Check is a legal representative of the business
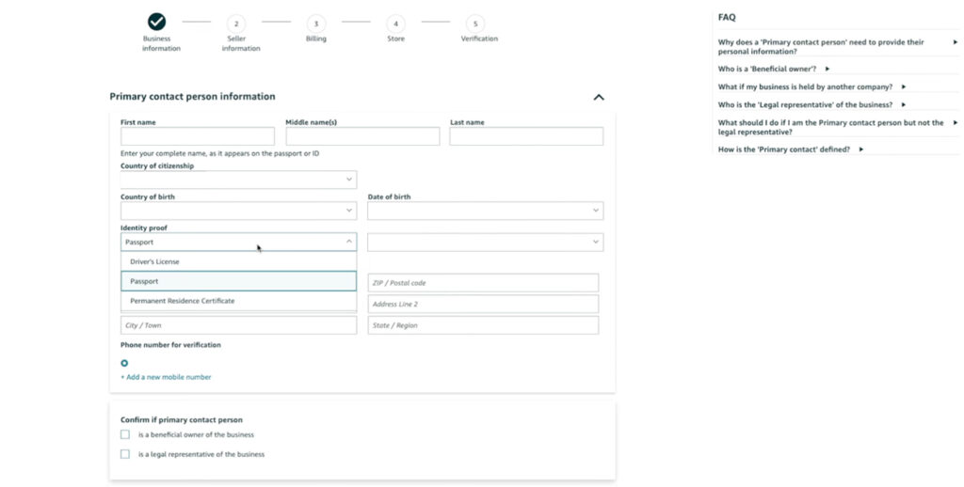The image size is (964, 487). [x=125, y=454]
